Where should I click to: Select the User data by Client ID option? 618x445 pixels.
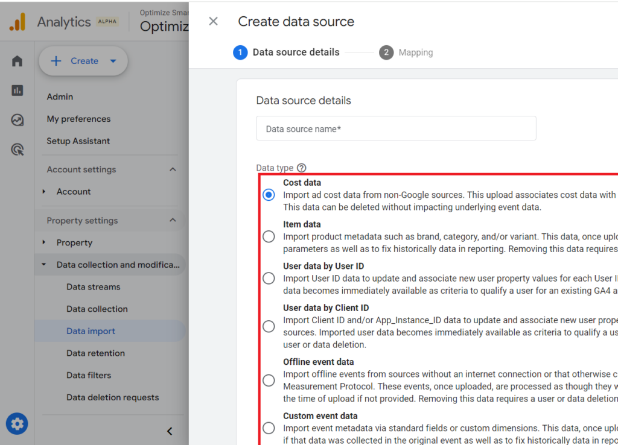pyautogui.click(x=269, y=326)
